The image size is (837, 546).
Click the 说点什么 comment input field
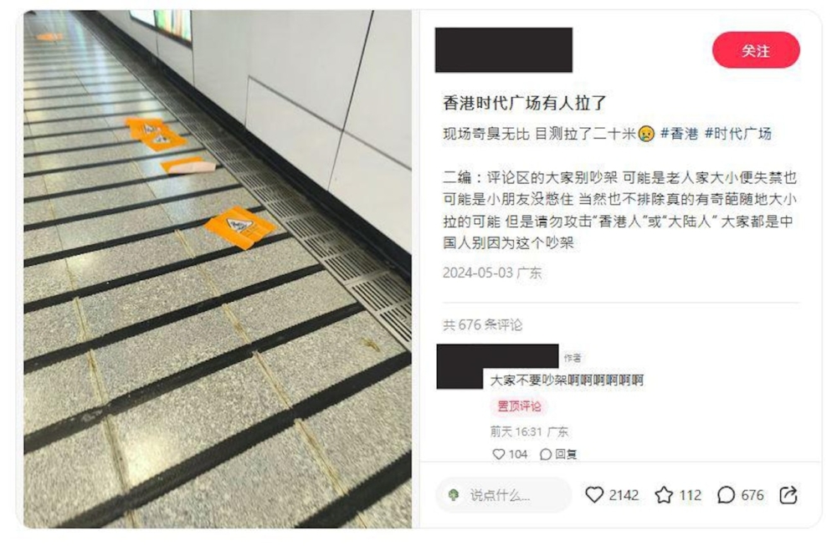503,495
